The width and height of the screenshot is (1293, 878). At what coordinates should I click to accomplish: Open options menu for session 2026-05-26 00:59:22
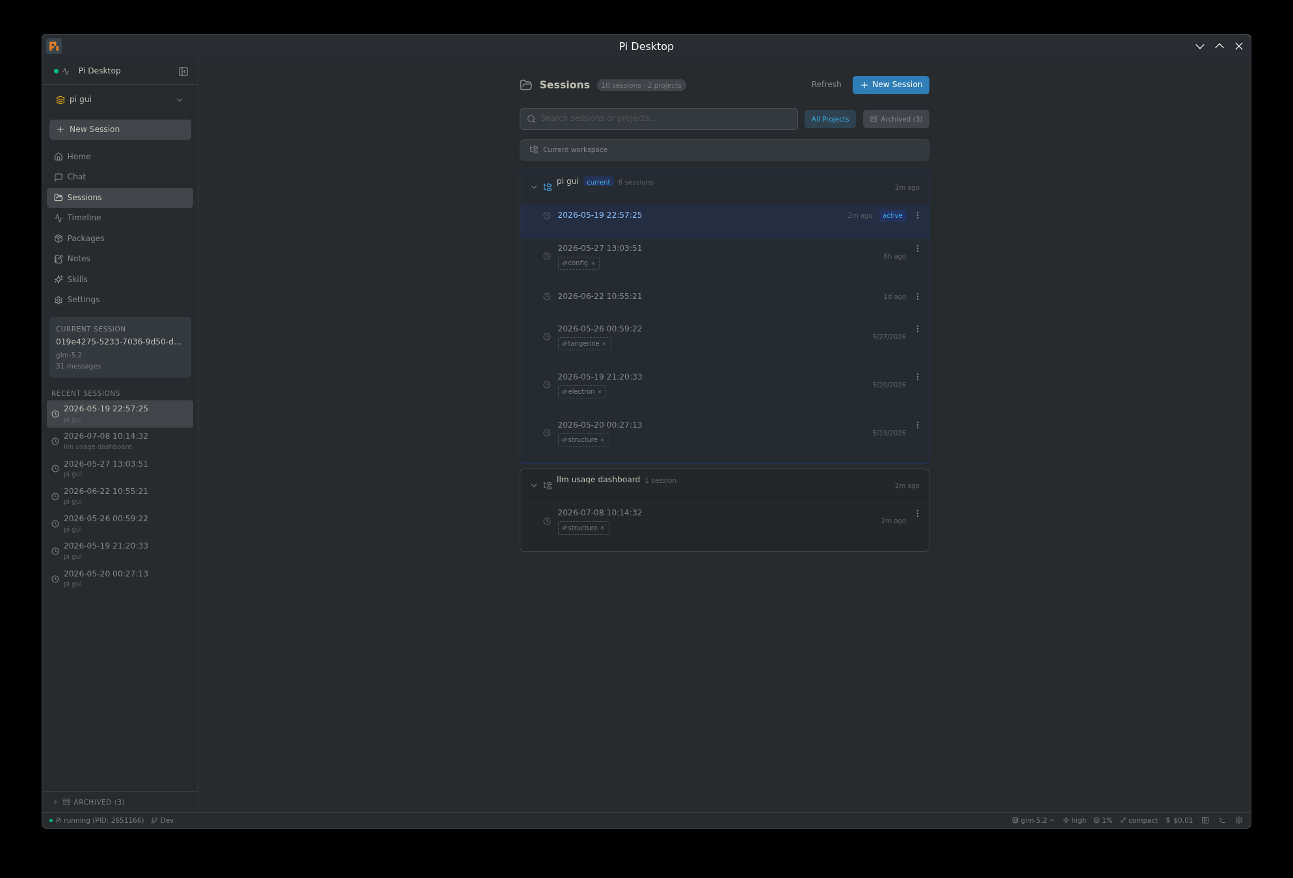(918, 329)
